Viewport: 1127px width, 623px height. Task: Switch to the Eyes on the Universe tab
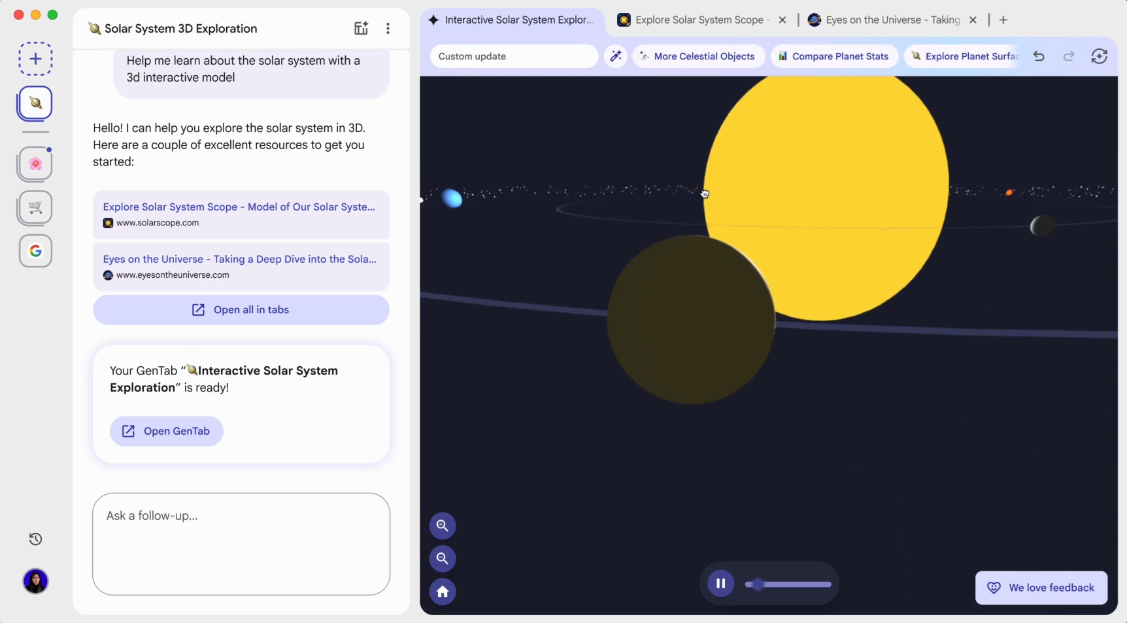[889, 20]
